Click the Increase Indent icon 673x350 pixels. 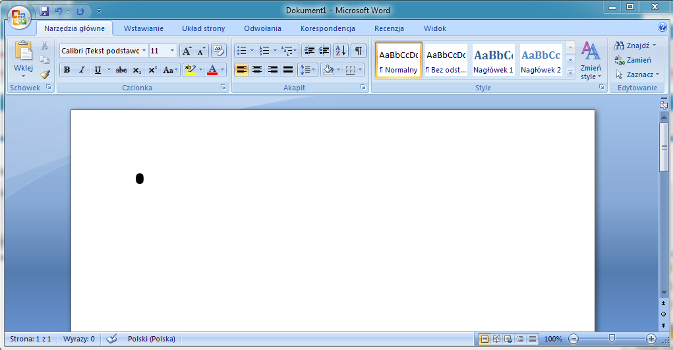click(324, 51)
